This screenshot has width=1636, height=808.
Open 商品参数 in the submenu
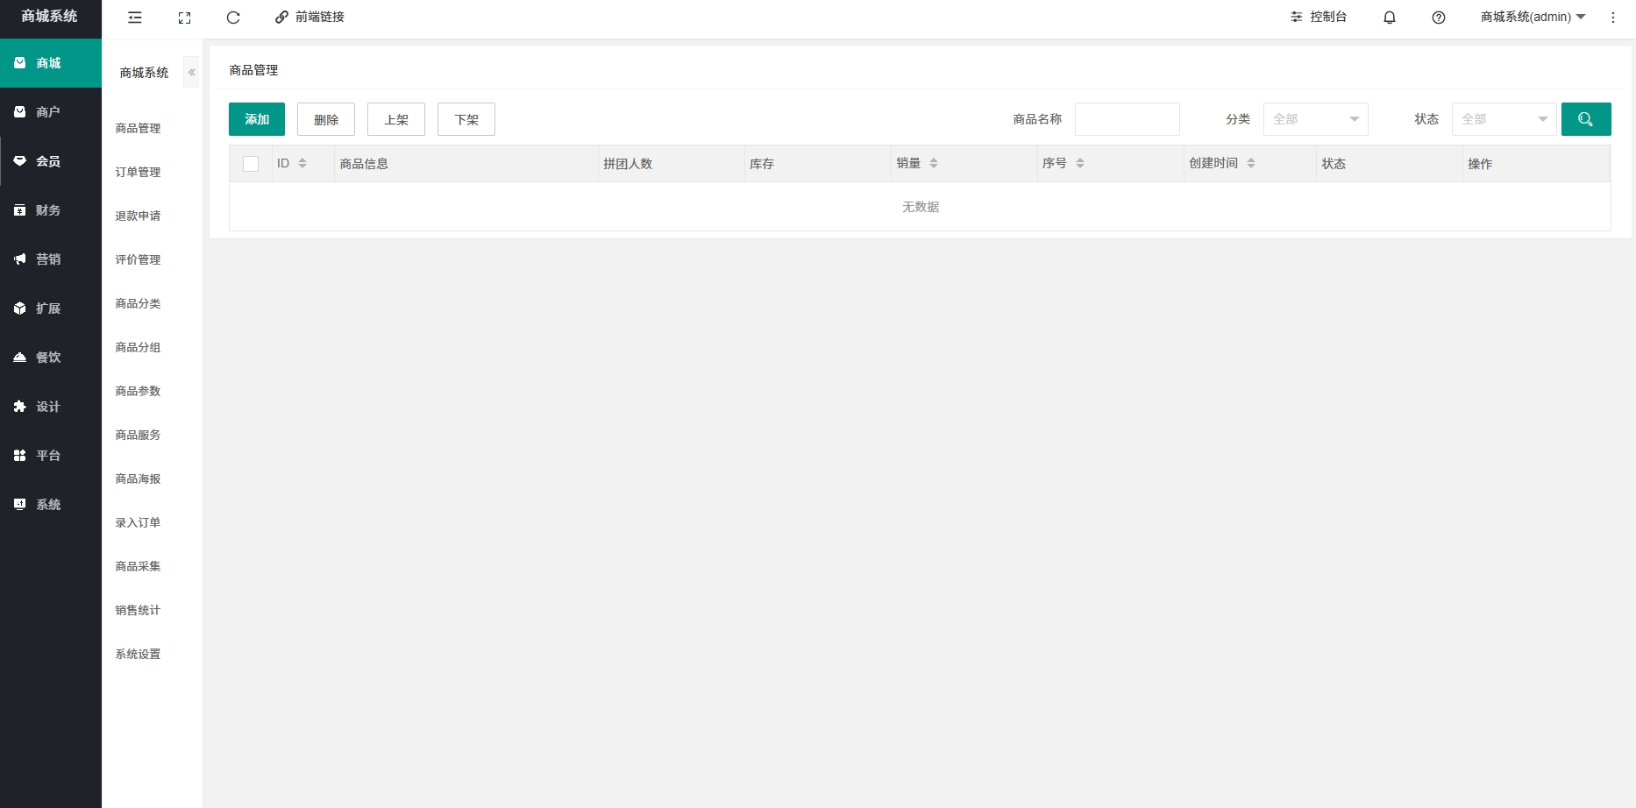pos(138,391)
